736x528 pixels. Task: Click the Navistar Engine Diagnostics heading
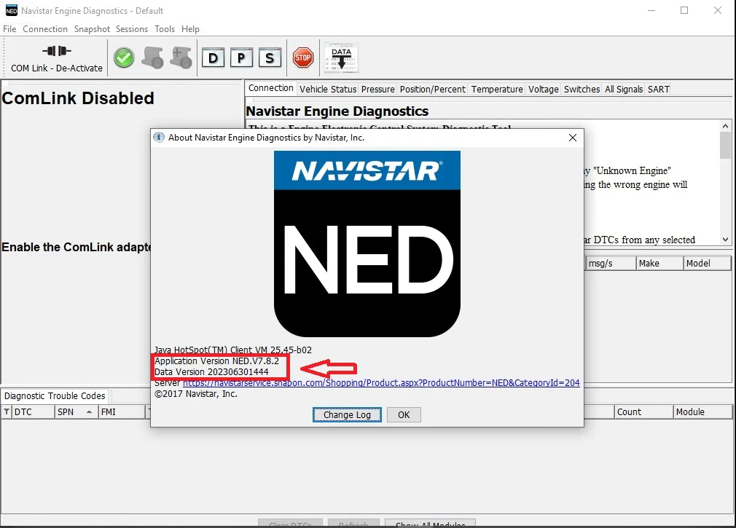[337, 111]
